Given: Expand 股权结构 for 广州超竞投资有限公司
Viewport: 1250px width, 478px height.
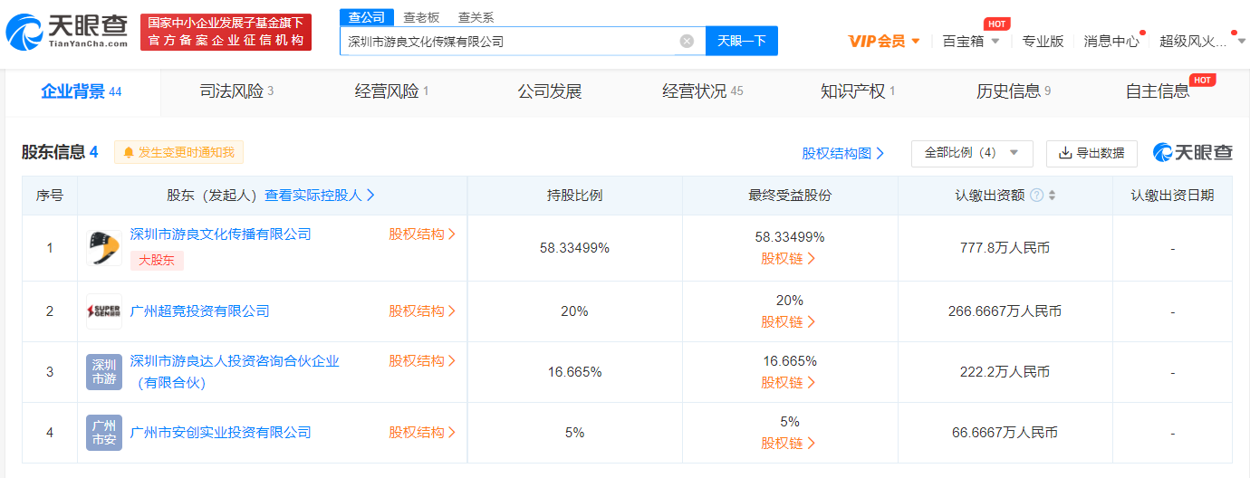Looking at the screenshot, I should (422, 311).
